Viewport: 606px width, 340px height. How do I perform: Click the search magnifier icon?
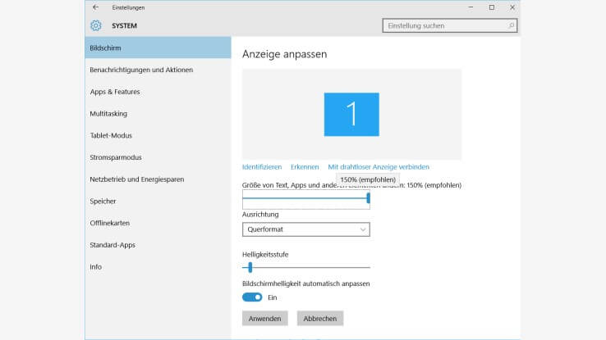click(x=511, y=25)
